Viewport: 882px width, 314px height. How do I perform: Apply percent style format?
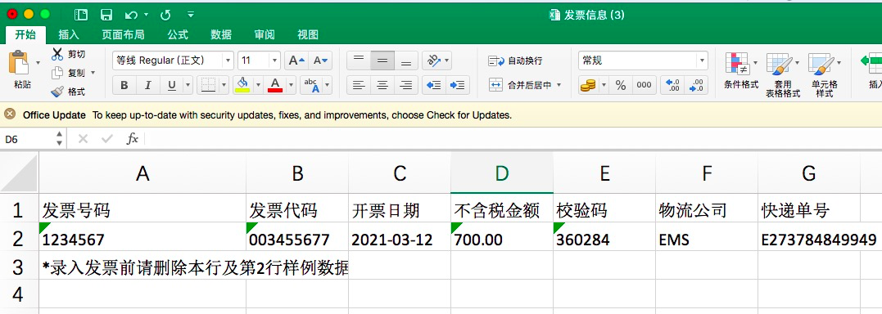[621, 85]
